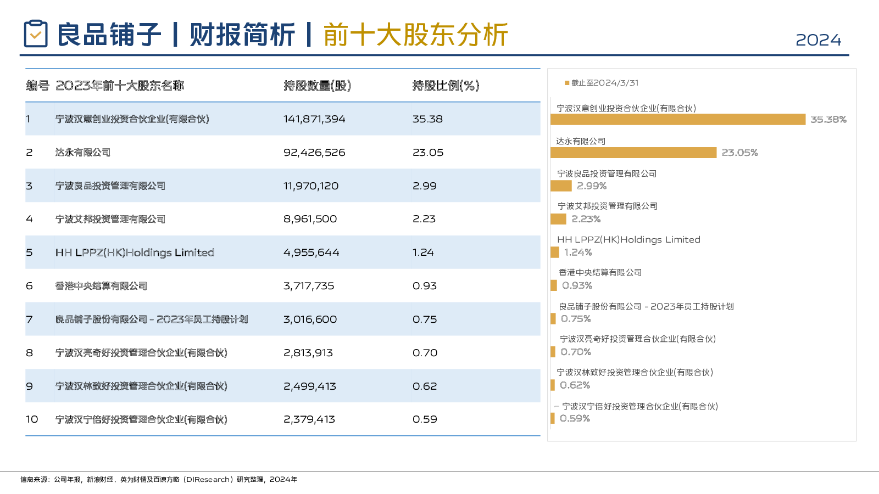Select the 0.59 percentage cell in row 10
Viewport: 879px width, 494px height.
[425, 419]
